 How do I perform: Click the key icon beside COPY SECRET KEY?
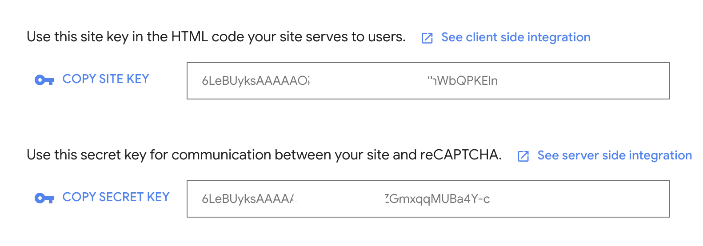click(44, 198)
